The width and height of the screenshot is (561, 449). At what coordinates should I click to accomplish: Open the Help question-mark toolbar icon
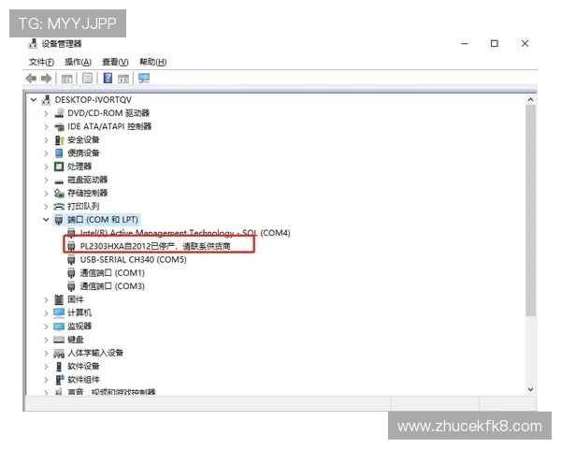pyautogui.click(x=108, y=78)
